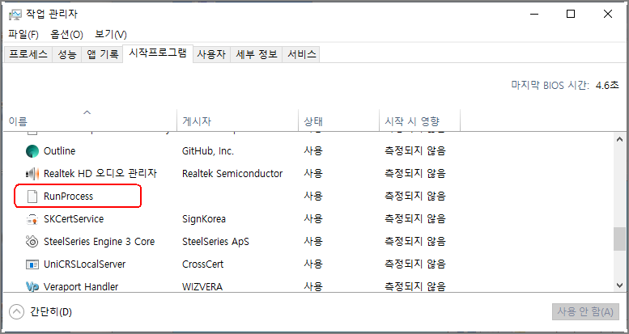
Task: Click publisher GitHub, Inc.
Action: point(208,151)
